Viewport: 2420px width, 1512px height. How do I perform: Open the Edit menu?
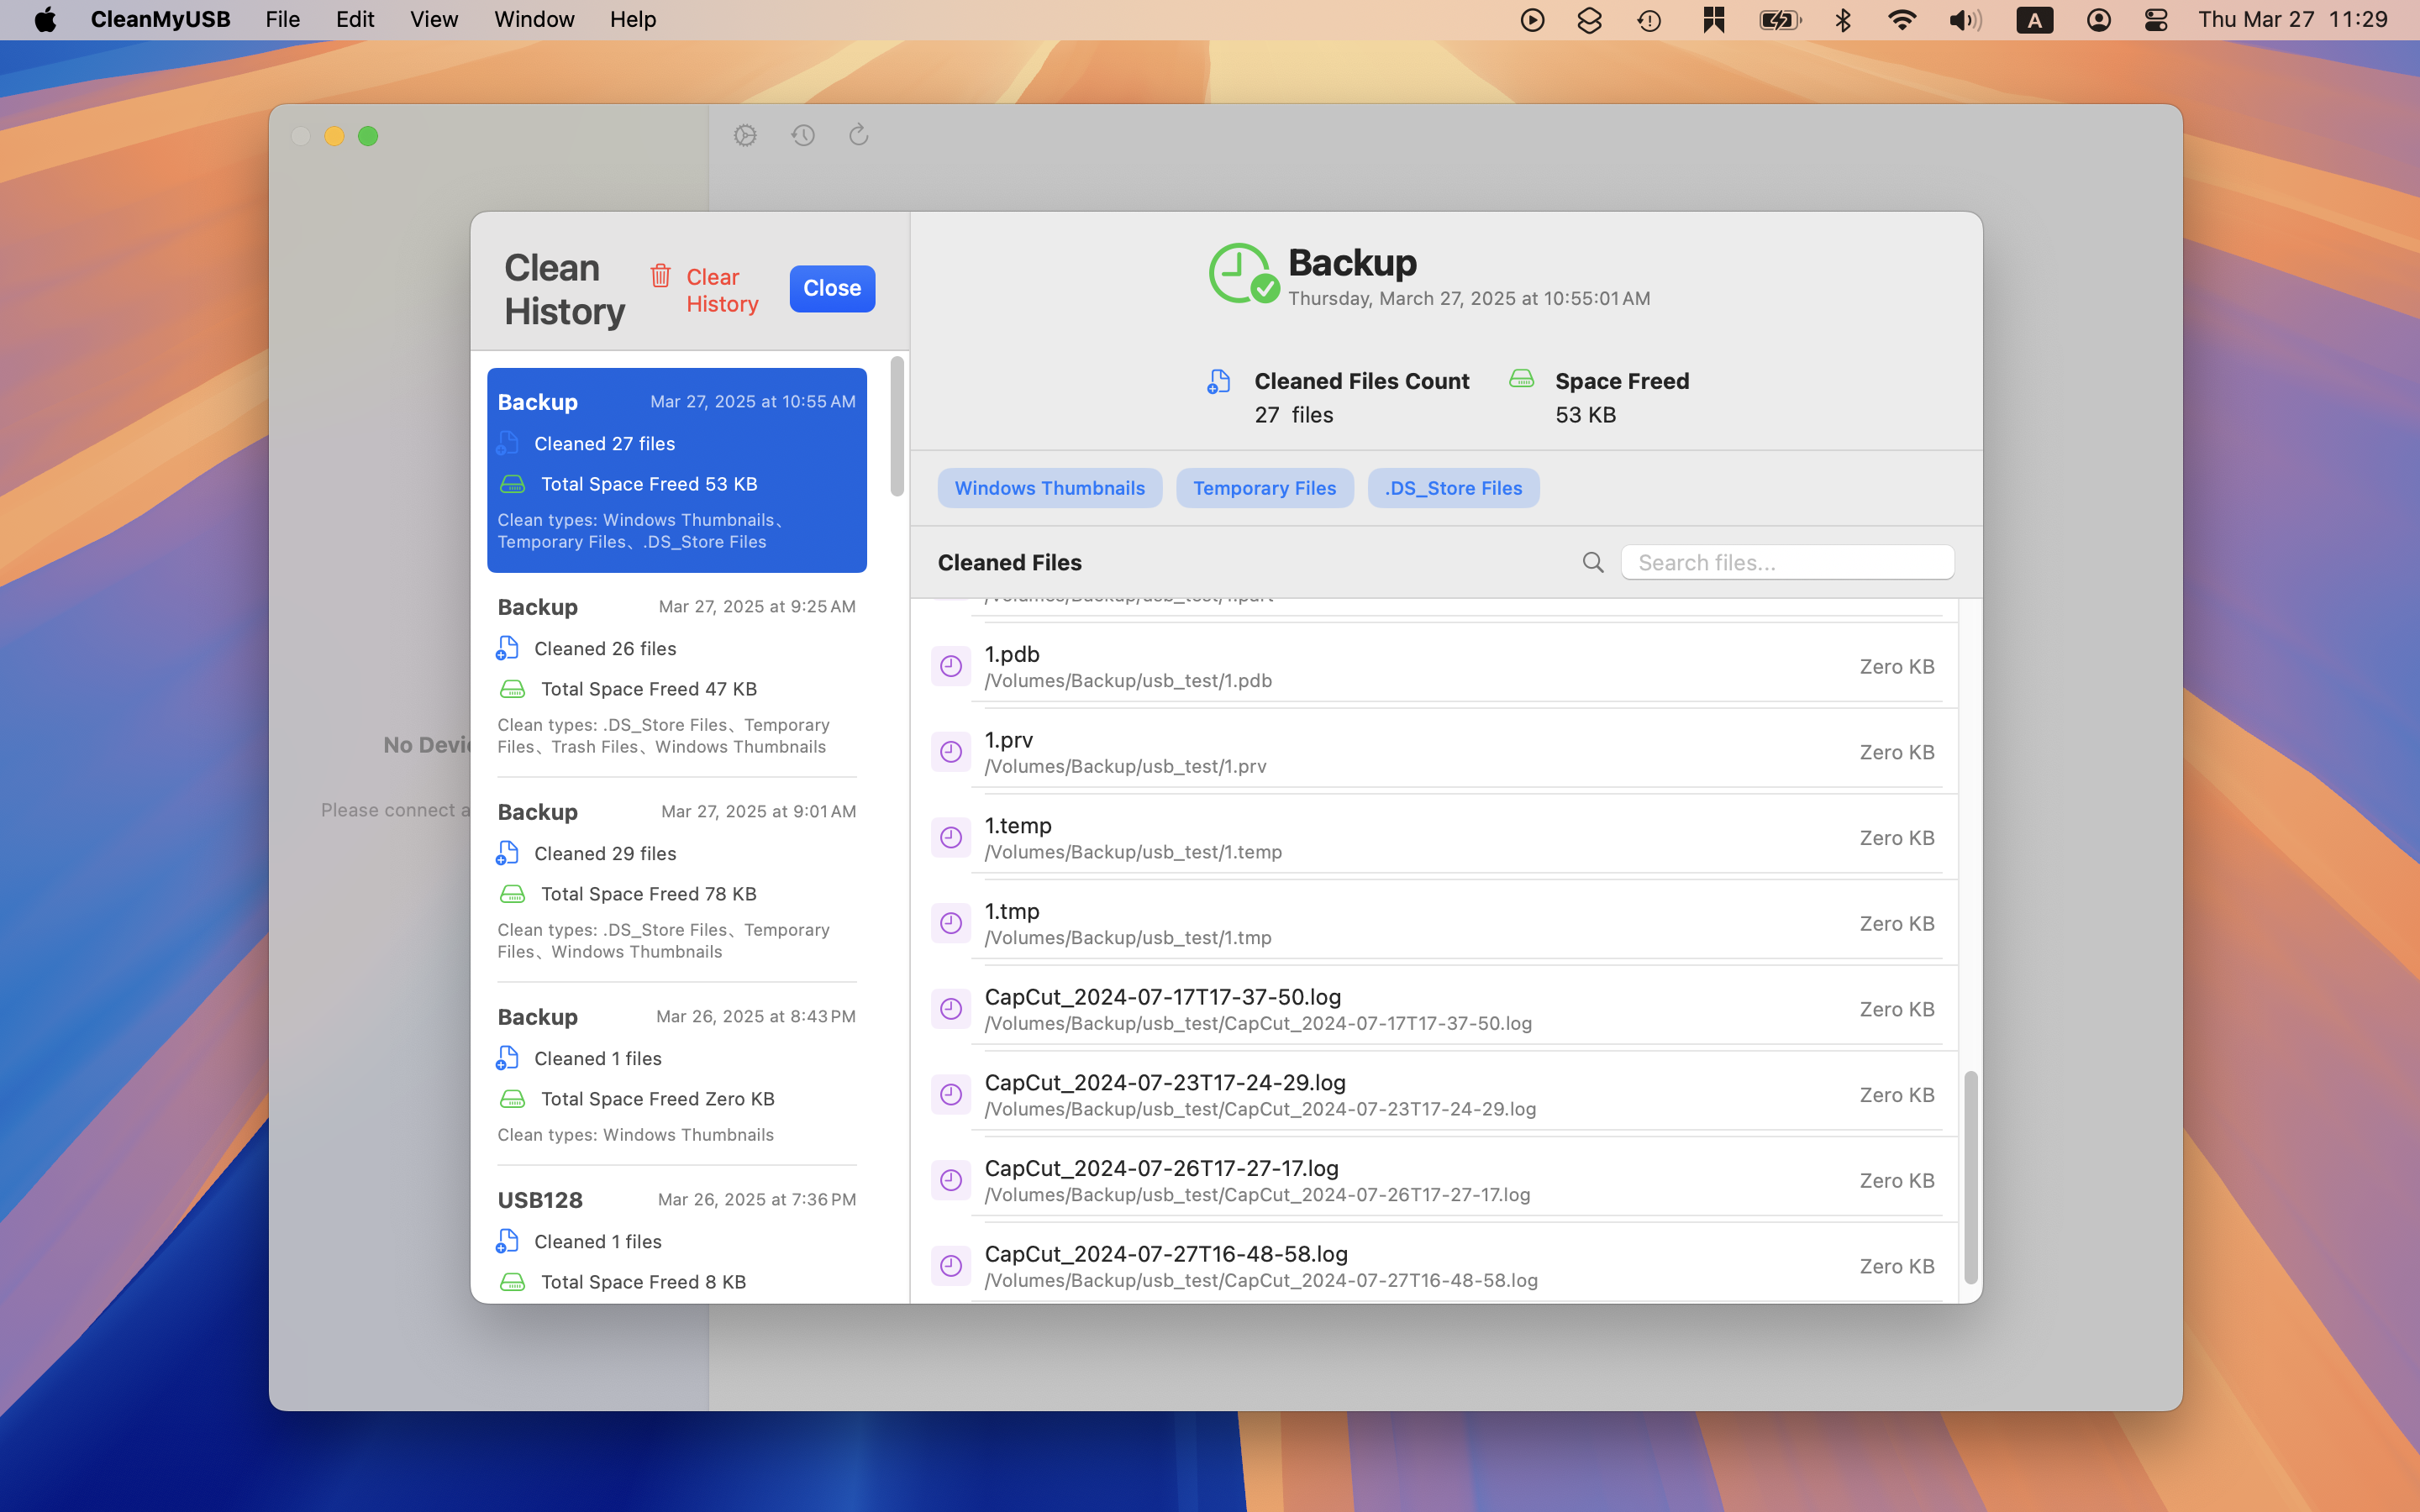[355, 20]
